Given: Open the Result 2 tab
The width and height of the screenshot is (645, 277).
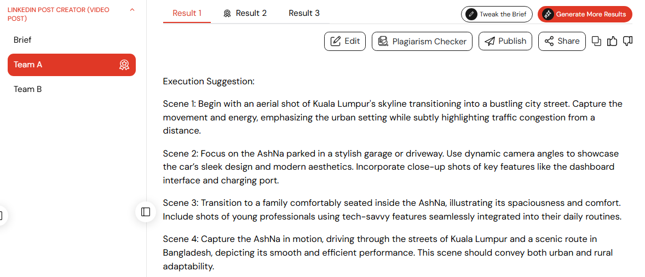Looking at the screenshot, I should point(246,13).
